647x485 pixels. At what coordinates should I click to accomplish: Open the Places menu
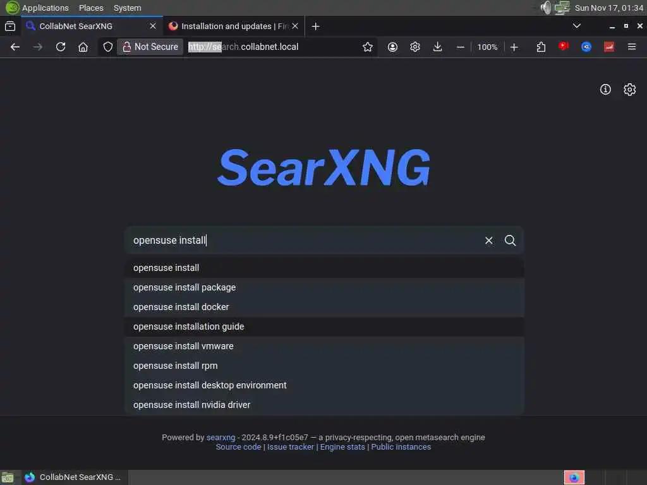[91, 8]
